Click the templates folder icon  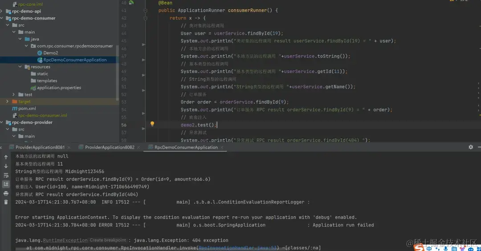(33, 81)
